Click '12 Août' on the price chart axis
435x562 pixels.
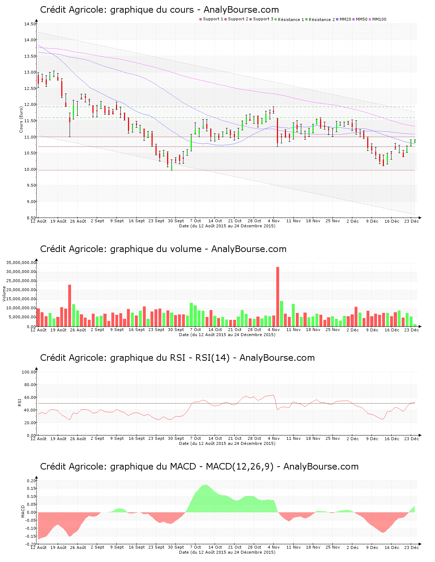pos(38,221)
